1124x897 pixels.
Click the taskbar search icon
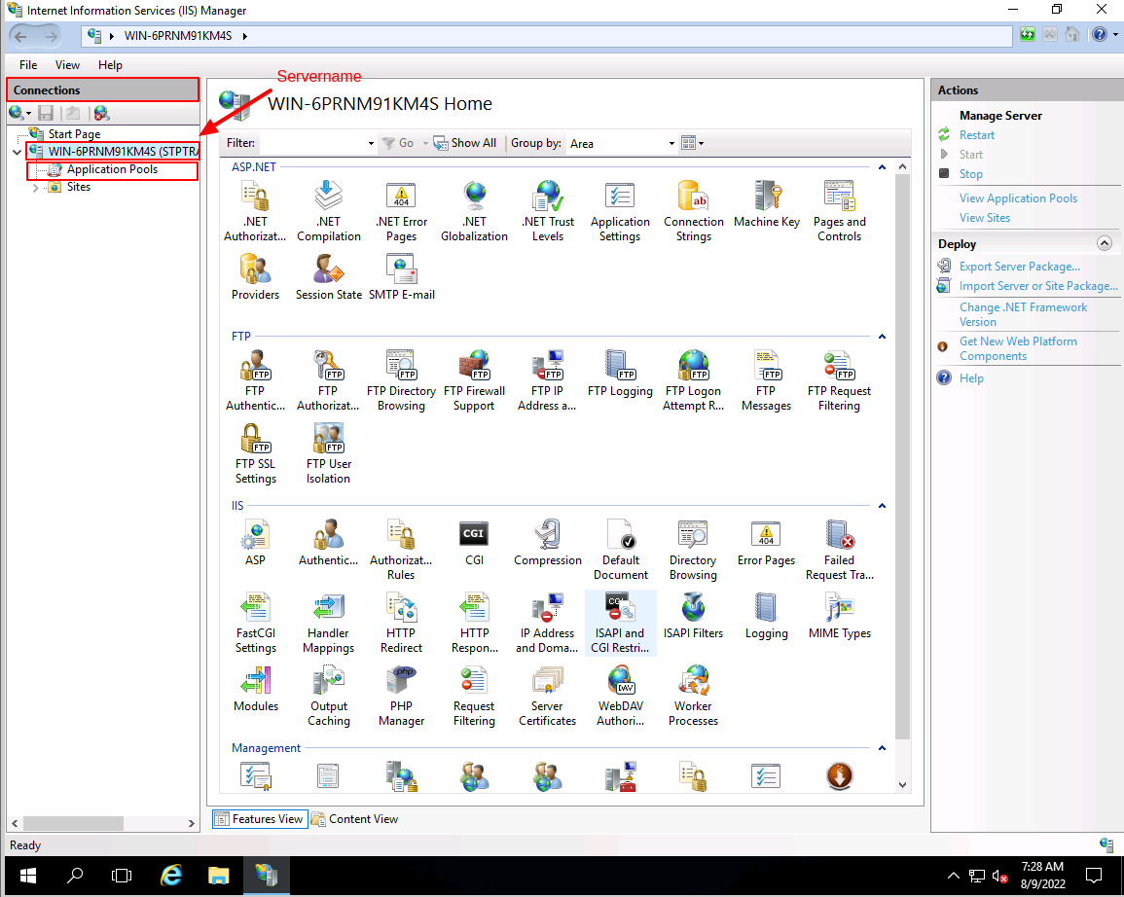tap(75, 875)
